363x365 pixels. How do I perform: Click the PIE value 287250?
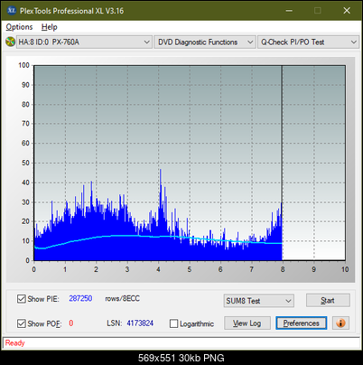point(80,298)
